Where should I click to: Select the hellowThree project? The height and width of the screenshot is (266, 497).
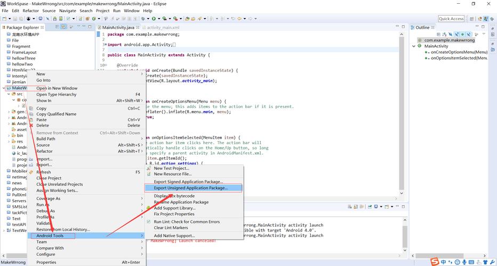pyautogui.click(x=23, y=58)
